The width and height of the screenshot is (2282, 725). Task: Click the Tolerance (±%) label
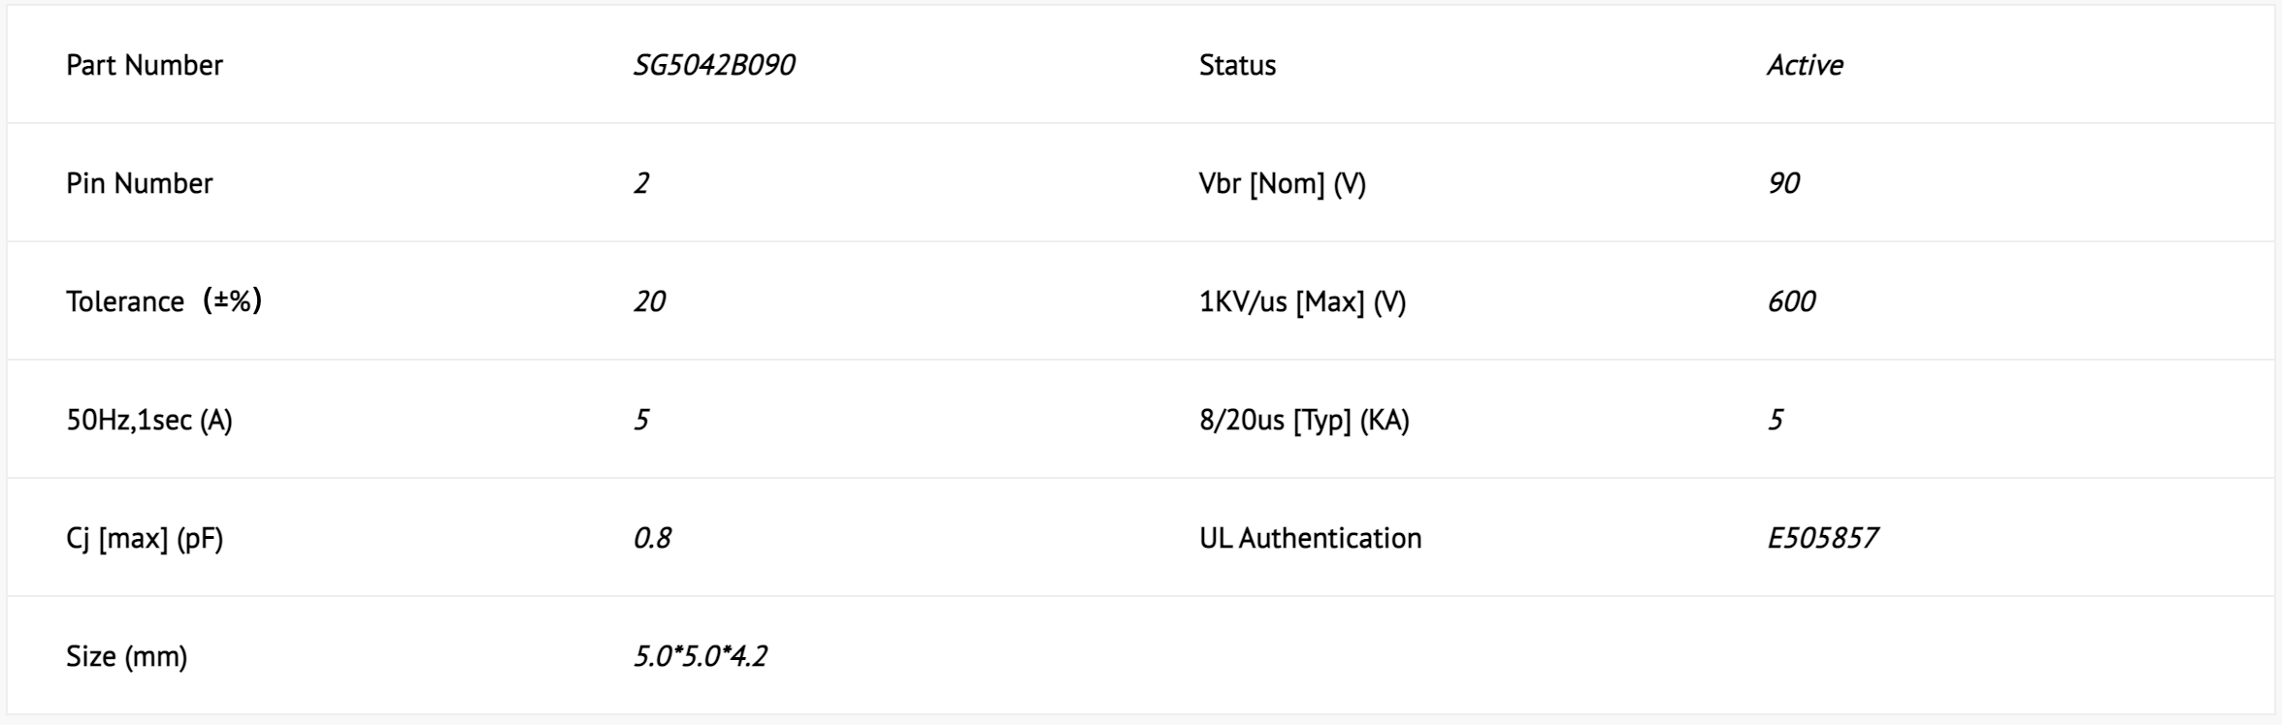pyautogui.click(x=164, y=301)
